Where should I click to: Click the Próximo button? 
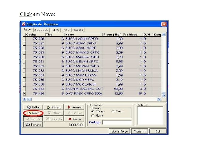point(74,113)
